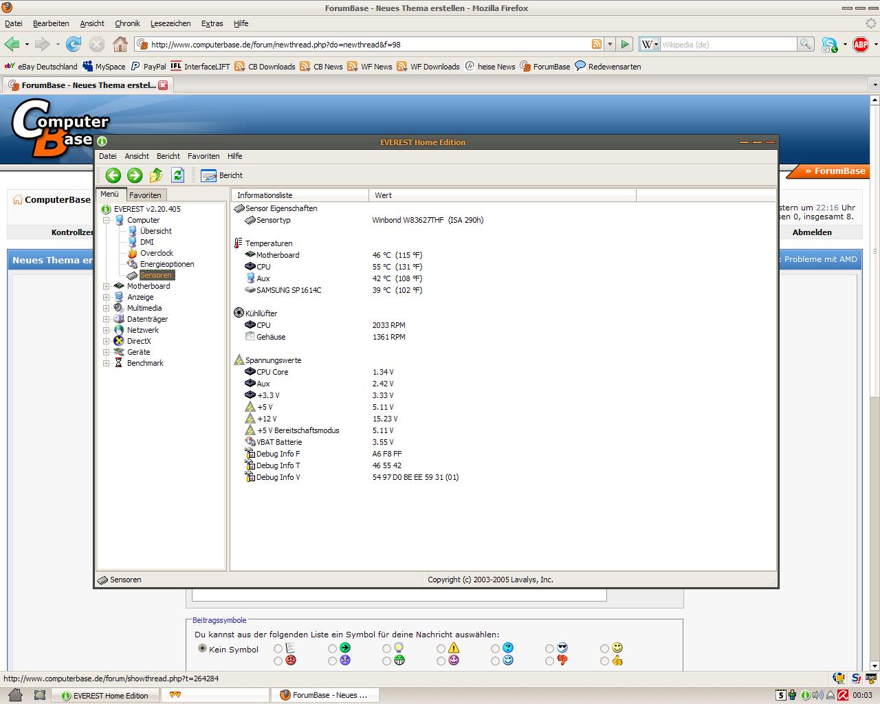Select Kein Symbol radio button
Image resolution: width=880 pixels, height=704 pixels.
click(x=202, y=648)
